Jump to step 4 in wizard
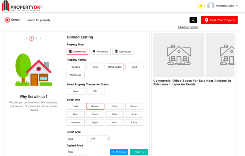This screenshot has width=245, height=156. [41, 38]
